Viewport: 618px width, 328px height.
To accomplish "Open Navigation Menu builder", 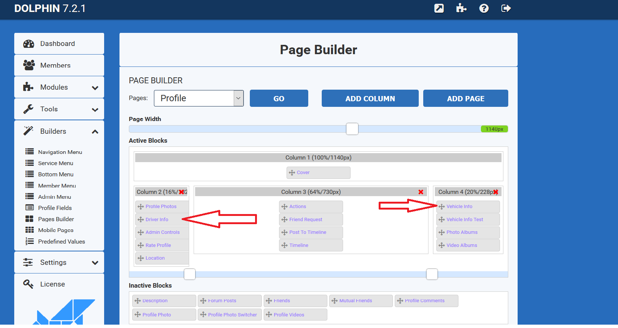I will click(60, 152).
